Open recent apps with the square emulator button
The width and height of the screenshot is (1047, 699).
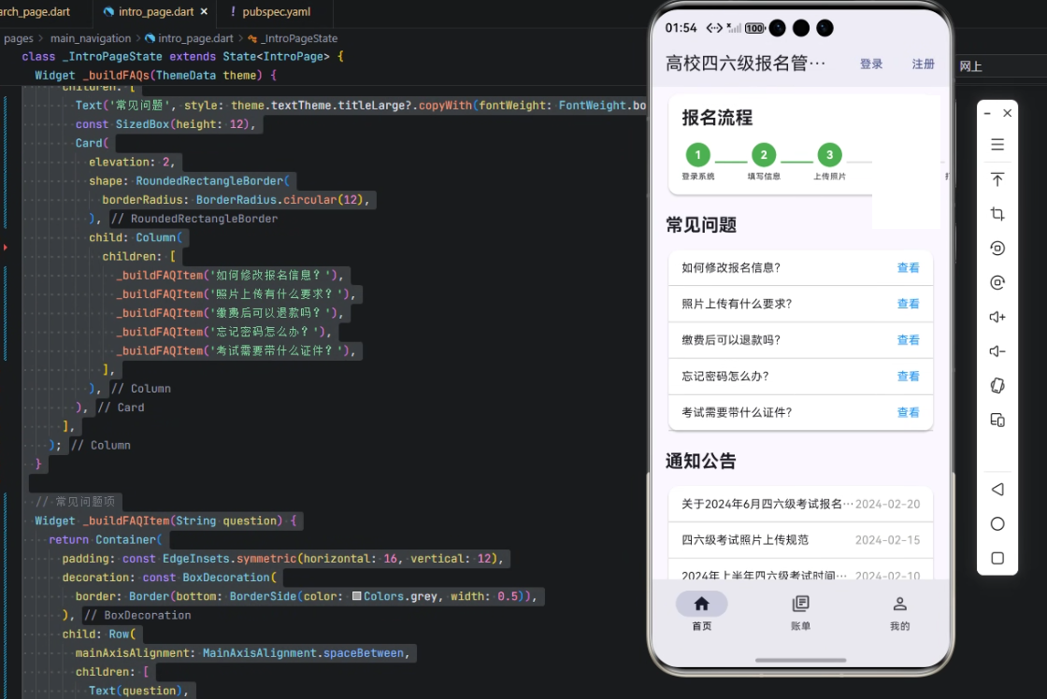(997, 557)
